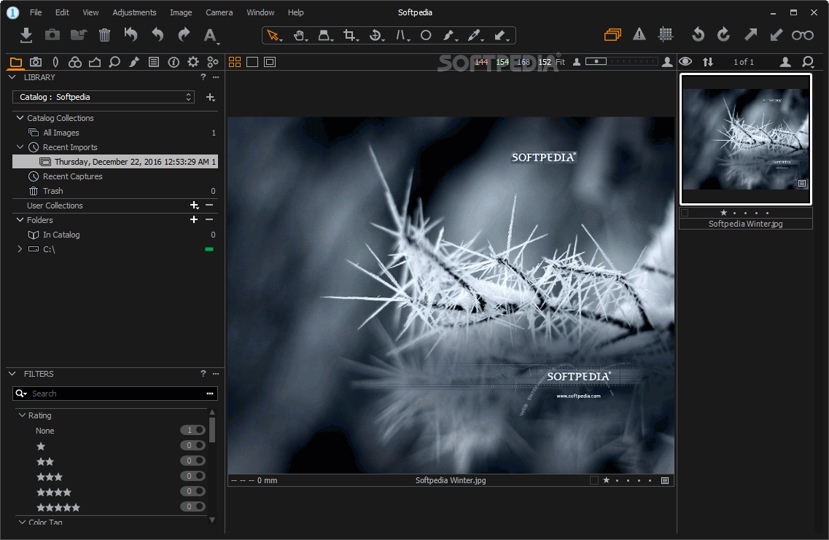The image size is (829, 540).
Task: Click the filter Search field
Action: 114,394
